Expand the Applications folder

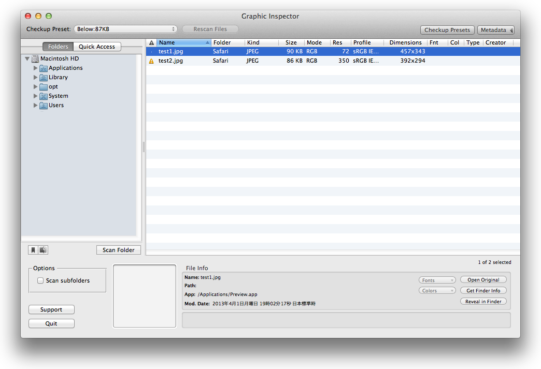[x=35, y=68]
